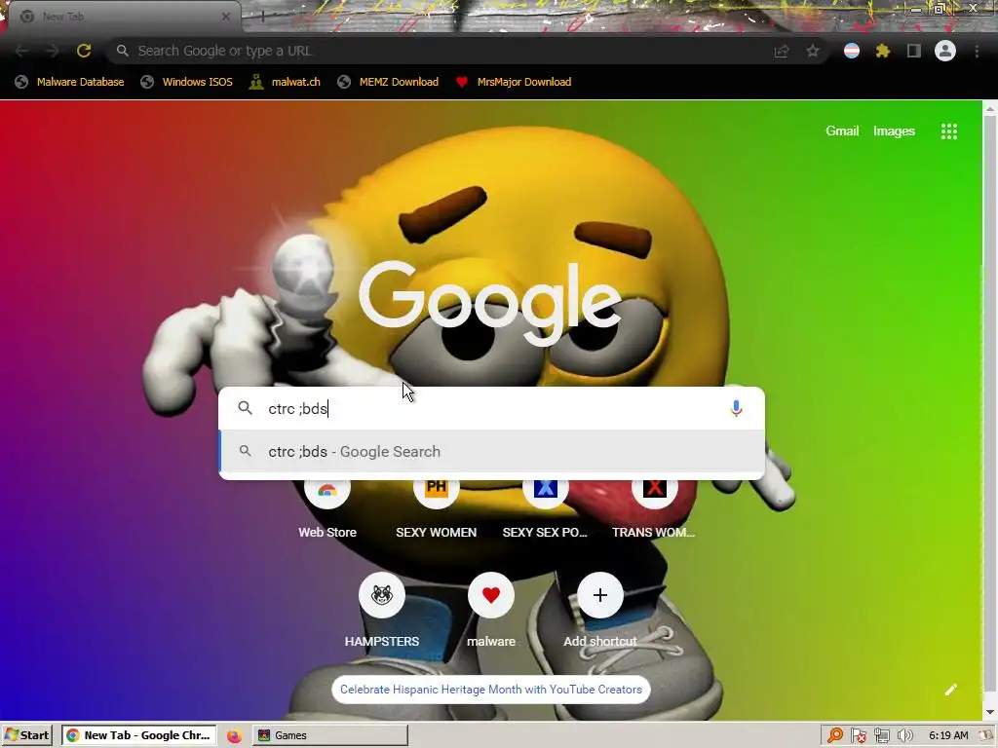The image size is (998, 748).
Task: Open the Chrome profile avatar
Action: pos(945,51)
